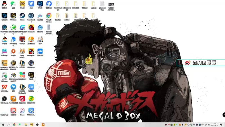Open the yellow raccoon YY shortcut
The image size is (225, 127).
[x=22, y=5]
